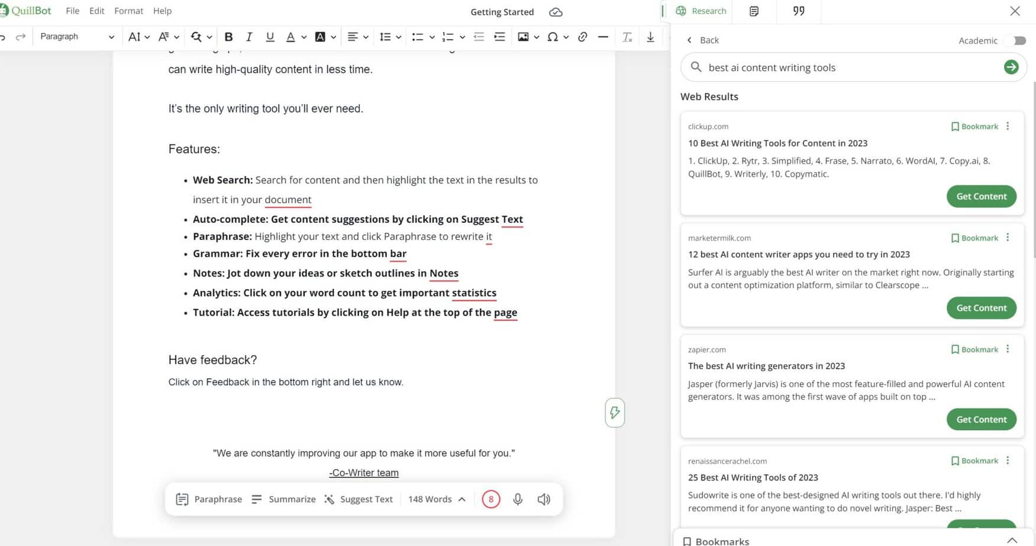Screen dimensions: 1036x546
Task: Click Suggest Text in bottom toolbar
Action: point(359,499)
